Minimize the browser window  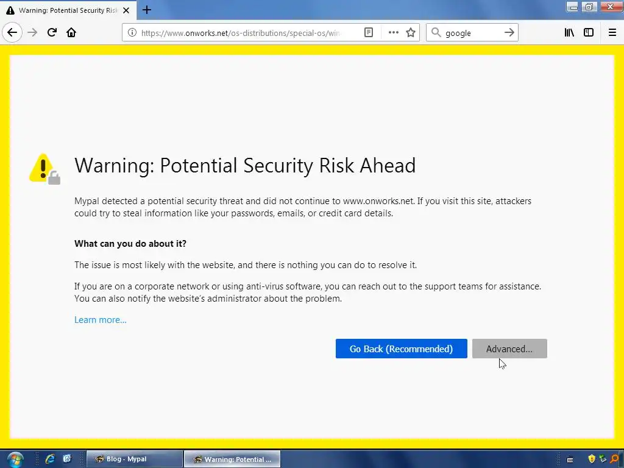click(573, 7)
